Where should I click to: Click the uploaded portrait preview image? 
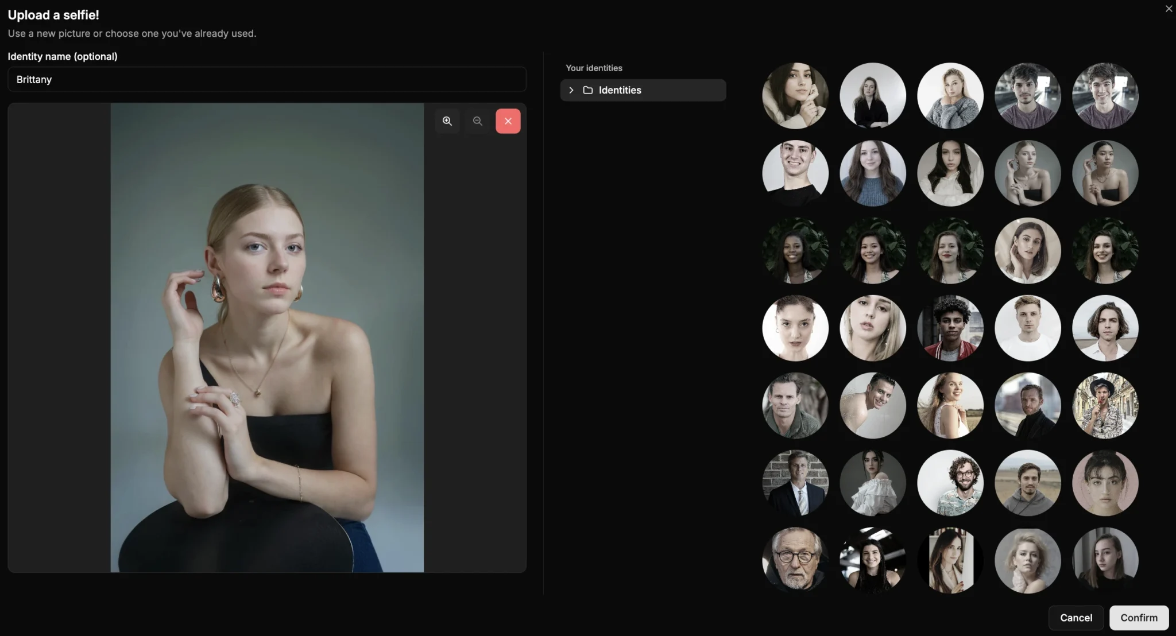(x=267, y=338)
